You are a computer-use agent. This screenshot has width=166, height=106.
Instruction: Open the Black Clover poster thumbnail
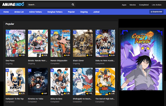click(83, 43)
